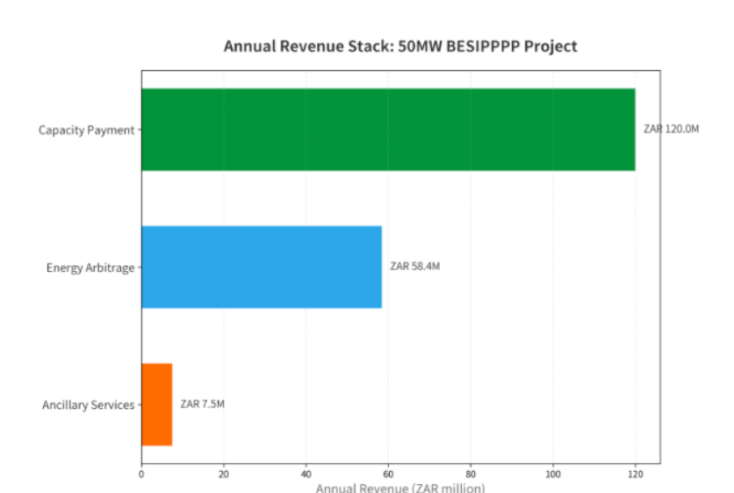Select the green Capacity Payment bar

387,130
